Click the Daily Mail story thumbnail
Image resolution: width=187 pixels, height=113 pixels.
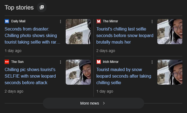tap(78, 32)
